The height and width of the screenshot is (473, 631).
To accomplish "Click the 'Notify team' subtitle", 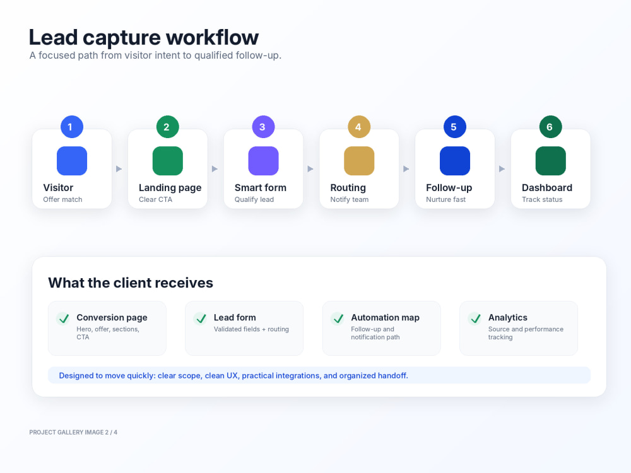I will (x=350, y=199).
